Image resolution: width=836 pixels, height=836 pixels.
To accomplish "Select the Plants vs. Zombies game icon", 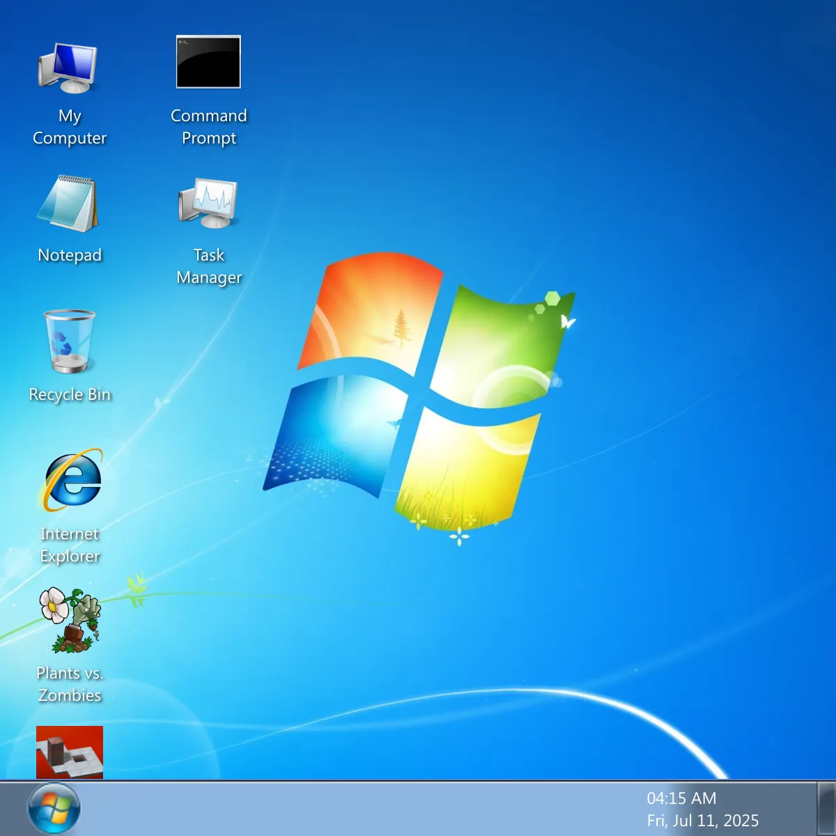I will pos(70,620).
